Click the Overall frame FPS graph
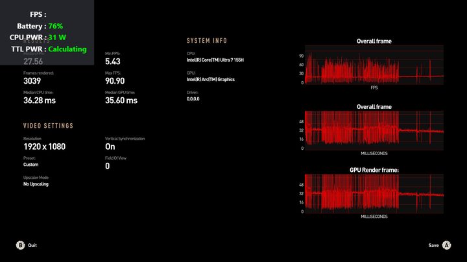Image resolution: width=467 pixels, height=262 pixels. click(x=374, y=65)
